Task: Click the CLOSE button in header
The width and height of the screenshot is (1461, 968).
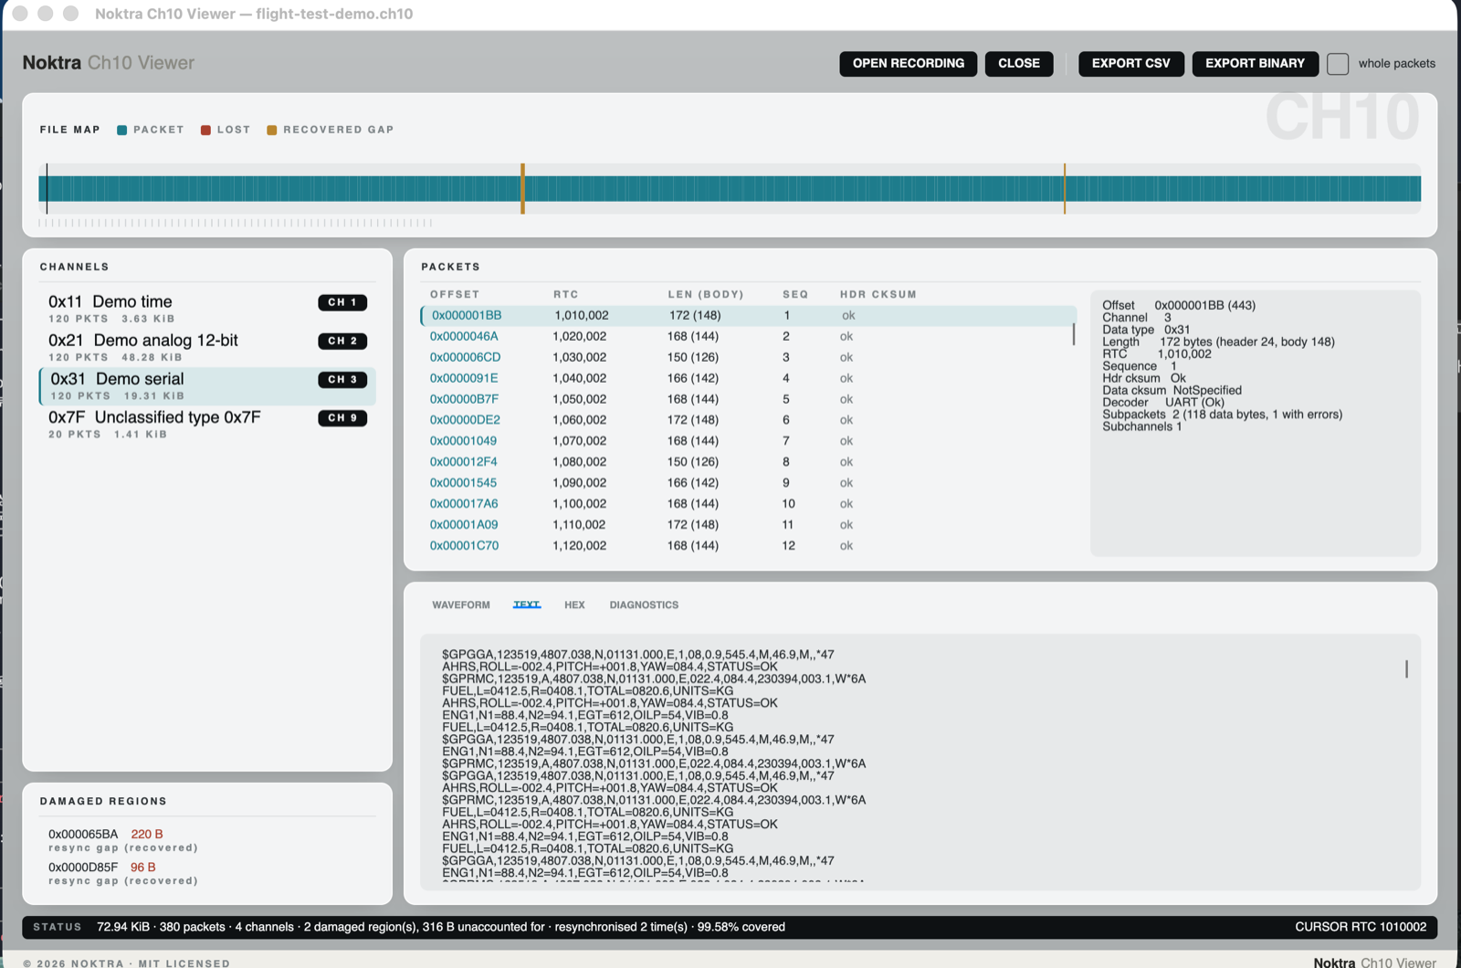Action: point(1018,63)
